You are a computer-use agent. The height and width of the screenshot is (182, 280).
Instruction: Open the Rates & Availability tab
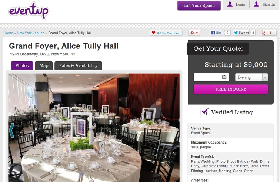pyautogui.click(x=78, y=66)
